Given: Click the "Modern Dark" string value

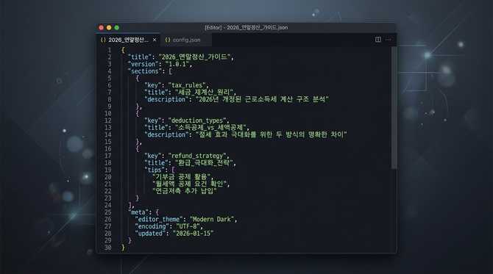Looking at the screenshot, I should 213,220.
